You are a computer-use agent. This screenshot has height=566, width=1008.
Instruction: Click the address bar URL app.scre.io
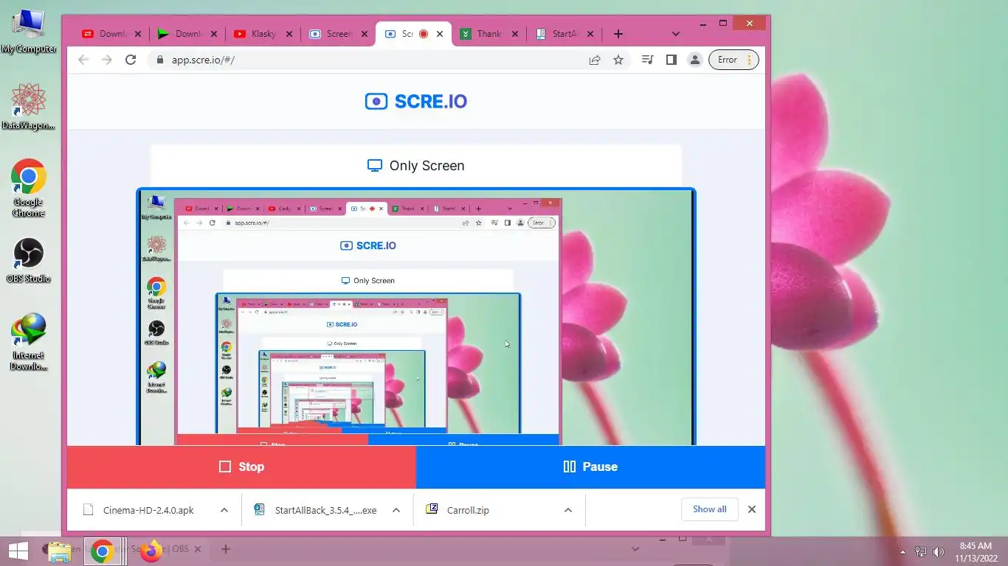[x=203, y=60]
